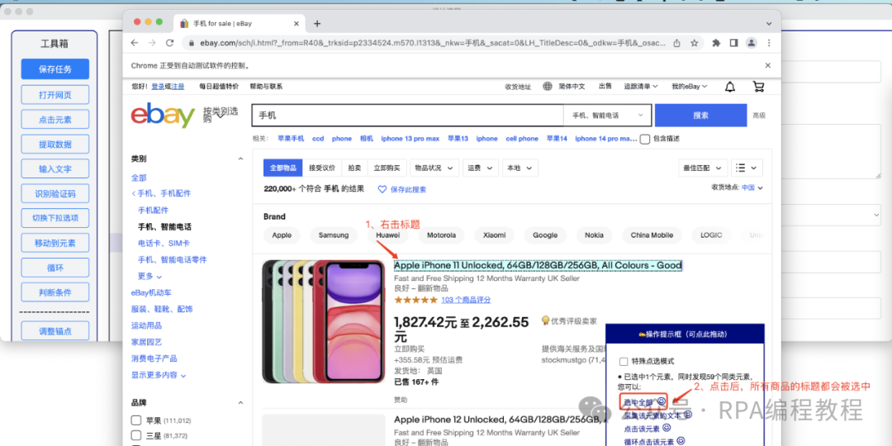The height and width of the screenshot is (446, 892).
Task: Open the Apple iPhone 11 Unlocked title link
Action: pos(538,265)
